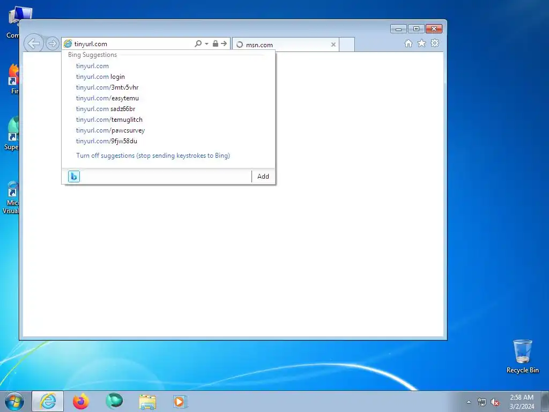Maximize the Internet Explorer window

(416, 29)
